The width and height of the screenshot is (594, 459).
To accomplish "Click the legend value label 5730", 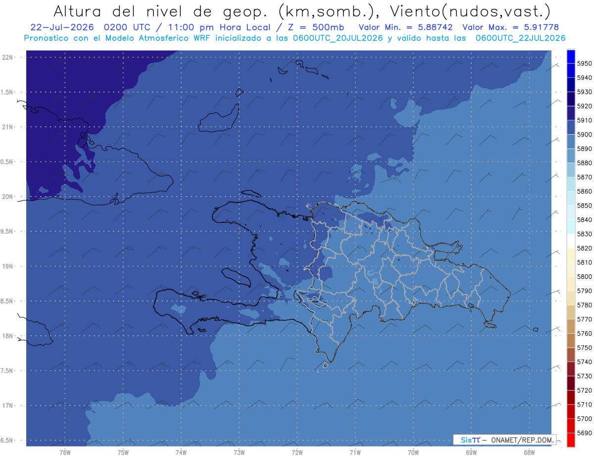I will pos(585,376).
